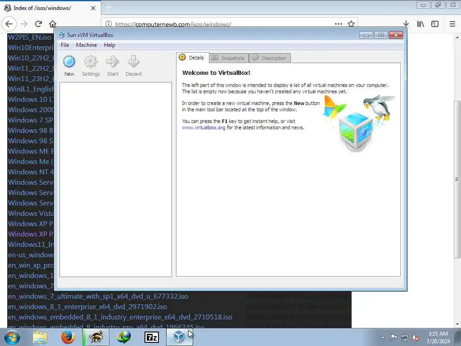
Task: Show hidden tray icons arrow
Action: pos(383,337)
